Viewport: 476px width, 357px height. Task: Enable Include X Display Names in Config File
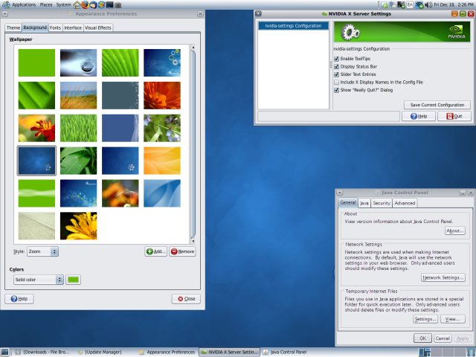[336, 83]
